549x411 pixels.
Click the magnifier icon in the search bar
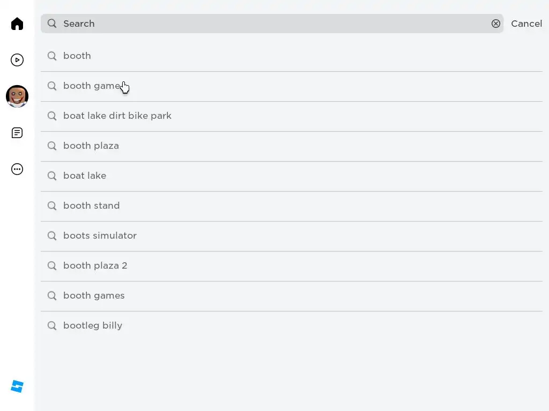click(x=52, y=24)
